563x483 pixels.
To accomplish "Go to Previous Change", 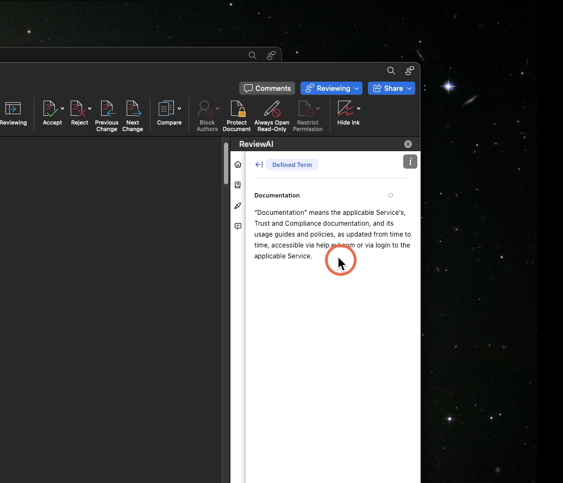I will pyautogui.click(x=107, y=116).
